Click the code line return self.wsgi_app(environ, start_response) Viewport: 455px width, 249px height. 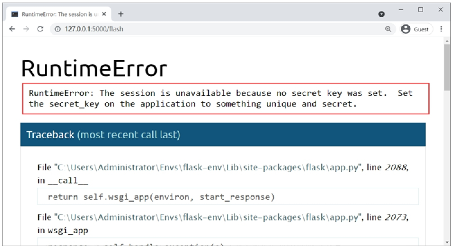pyautogui.click(x=228, y=197)
